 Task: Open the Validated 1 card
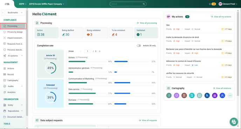pyautogui.click(x=146, y=33)
